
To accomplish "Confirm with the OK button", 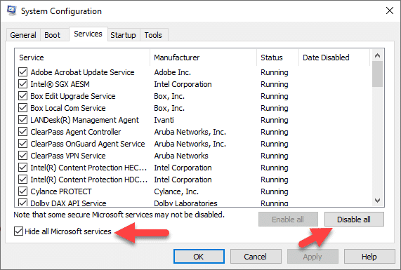I will coord(199,257).
